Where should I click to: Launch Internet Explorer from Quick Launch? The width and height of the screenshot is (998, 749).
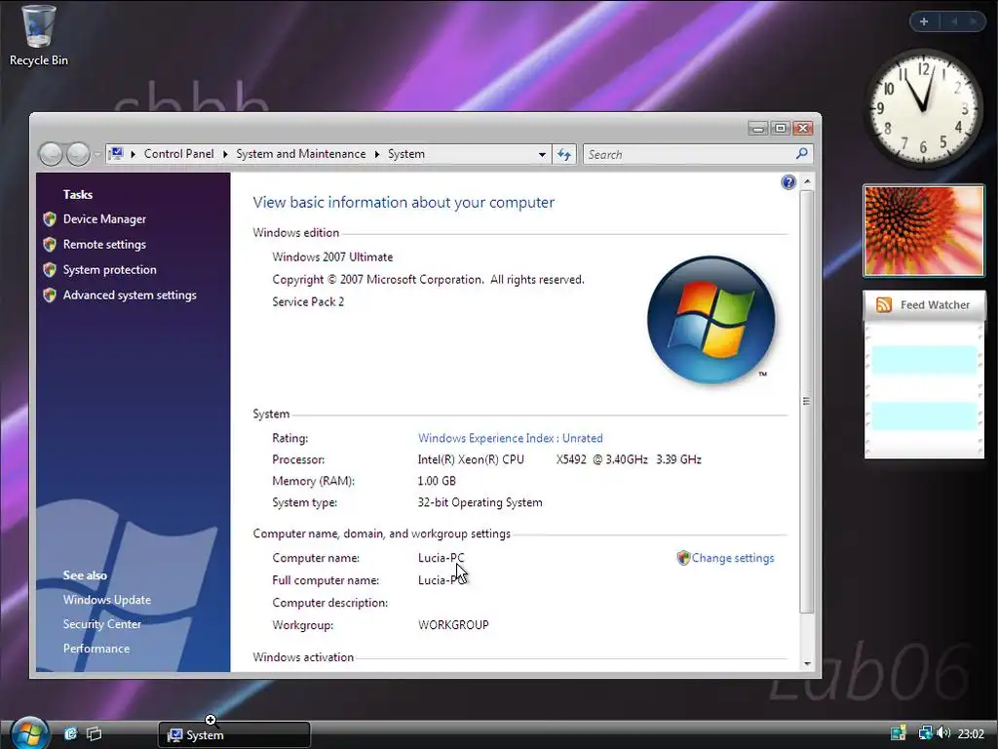[x=70, y=733]
